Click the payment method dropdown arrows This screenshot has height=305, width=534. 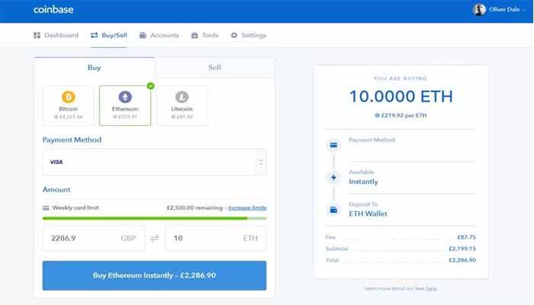(x=261, y=162)
